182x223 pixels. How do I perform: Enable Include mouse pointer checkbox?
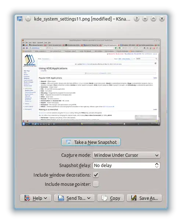[96, 184]
